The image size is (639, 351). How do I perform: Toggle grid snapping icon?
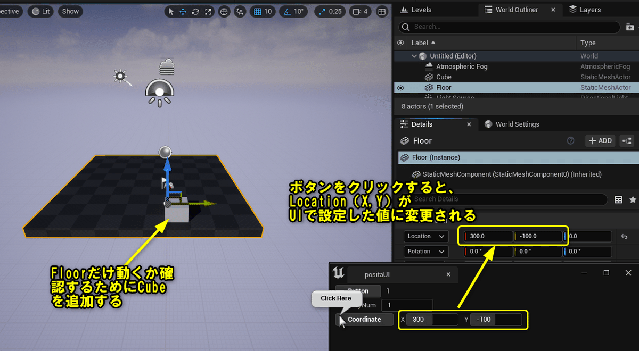(x=258, y=11)
